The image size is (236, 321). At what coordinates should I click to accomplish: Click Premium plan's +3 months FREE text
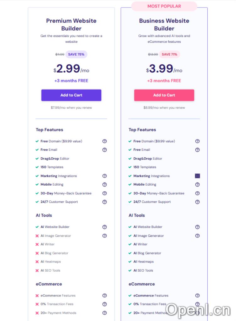point(71,81)
